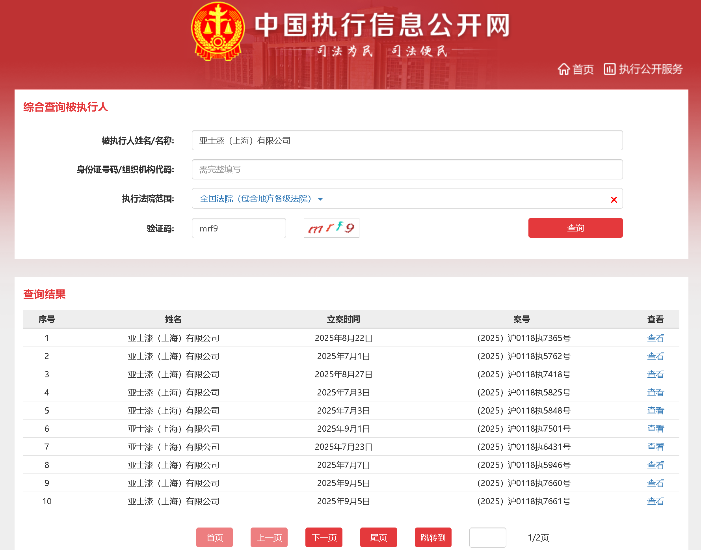Expand 全国法院 court range dropdown
This screenshot has width=701, height=550.
tap(407, 198)
